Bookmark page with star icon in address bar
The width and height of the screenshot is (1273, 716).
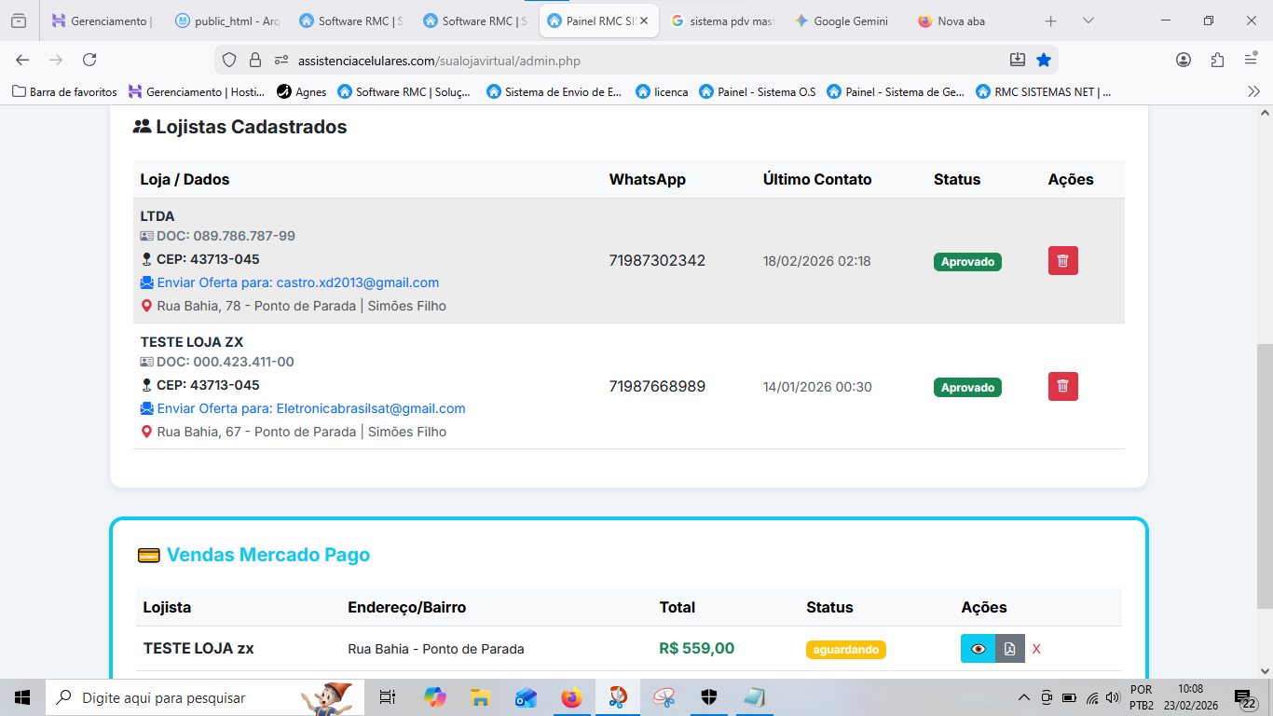pos(1044,60)
